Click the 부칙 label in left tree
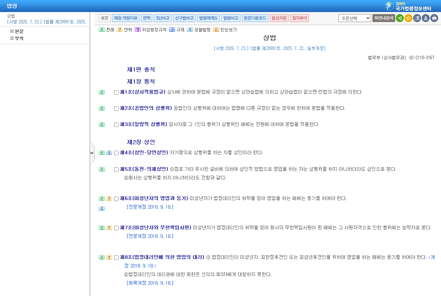This screenshot has width=441, height=296. [19, 38]
